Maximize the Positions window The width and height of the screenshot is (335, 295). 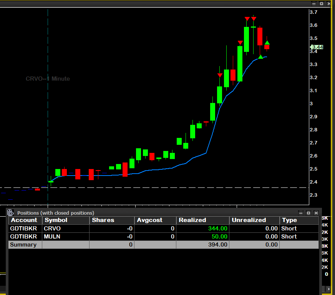pyautogui.click(x=308, y=213)
